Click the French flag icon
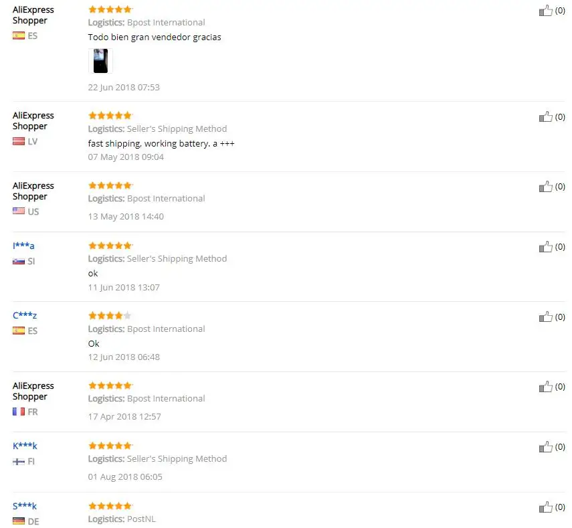This screenshot has width=572, height=528. tap(19, 412)
